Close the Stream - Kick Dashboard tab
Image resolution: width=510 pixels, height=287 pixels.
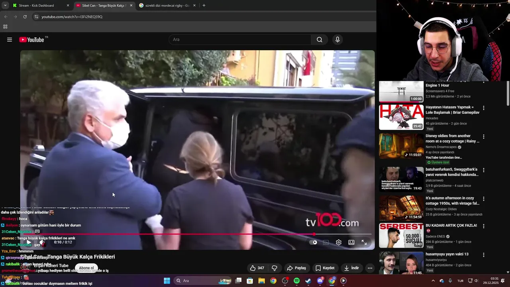[68, 6]
